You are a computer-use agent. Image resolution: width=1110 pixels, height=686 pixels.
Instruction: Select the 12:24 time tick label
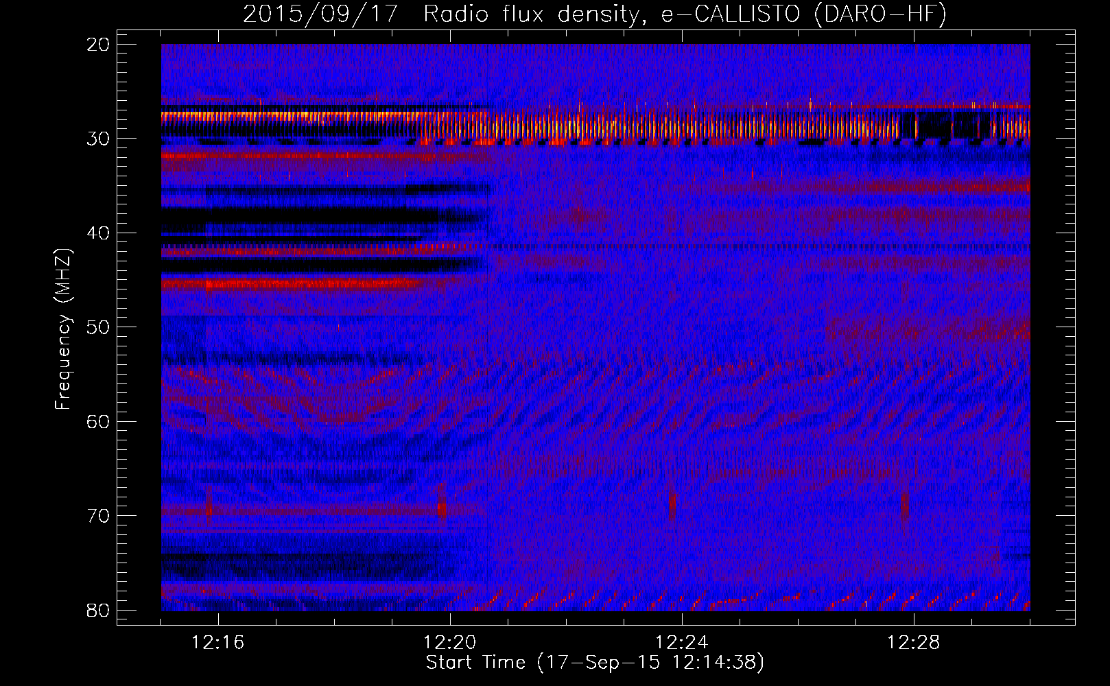681,643
